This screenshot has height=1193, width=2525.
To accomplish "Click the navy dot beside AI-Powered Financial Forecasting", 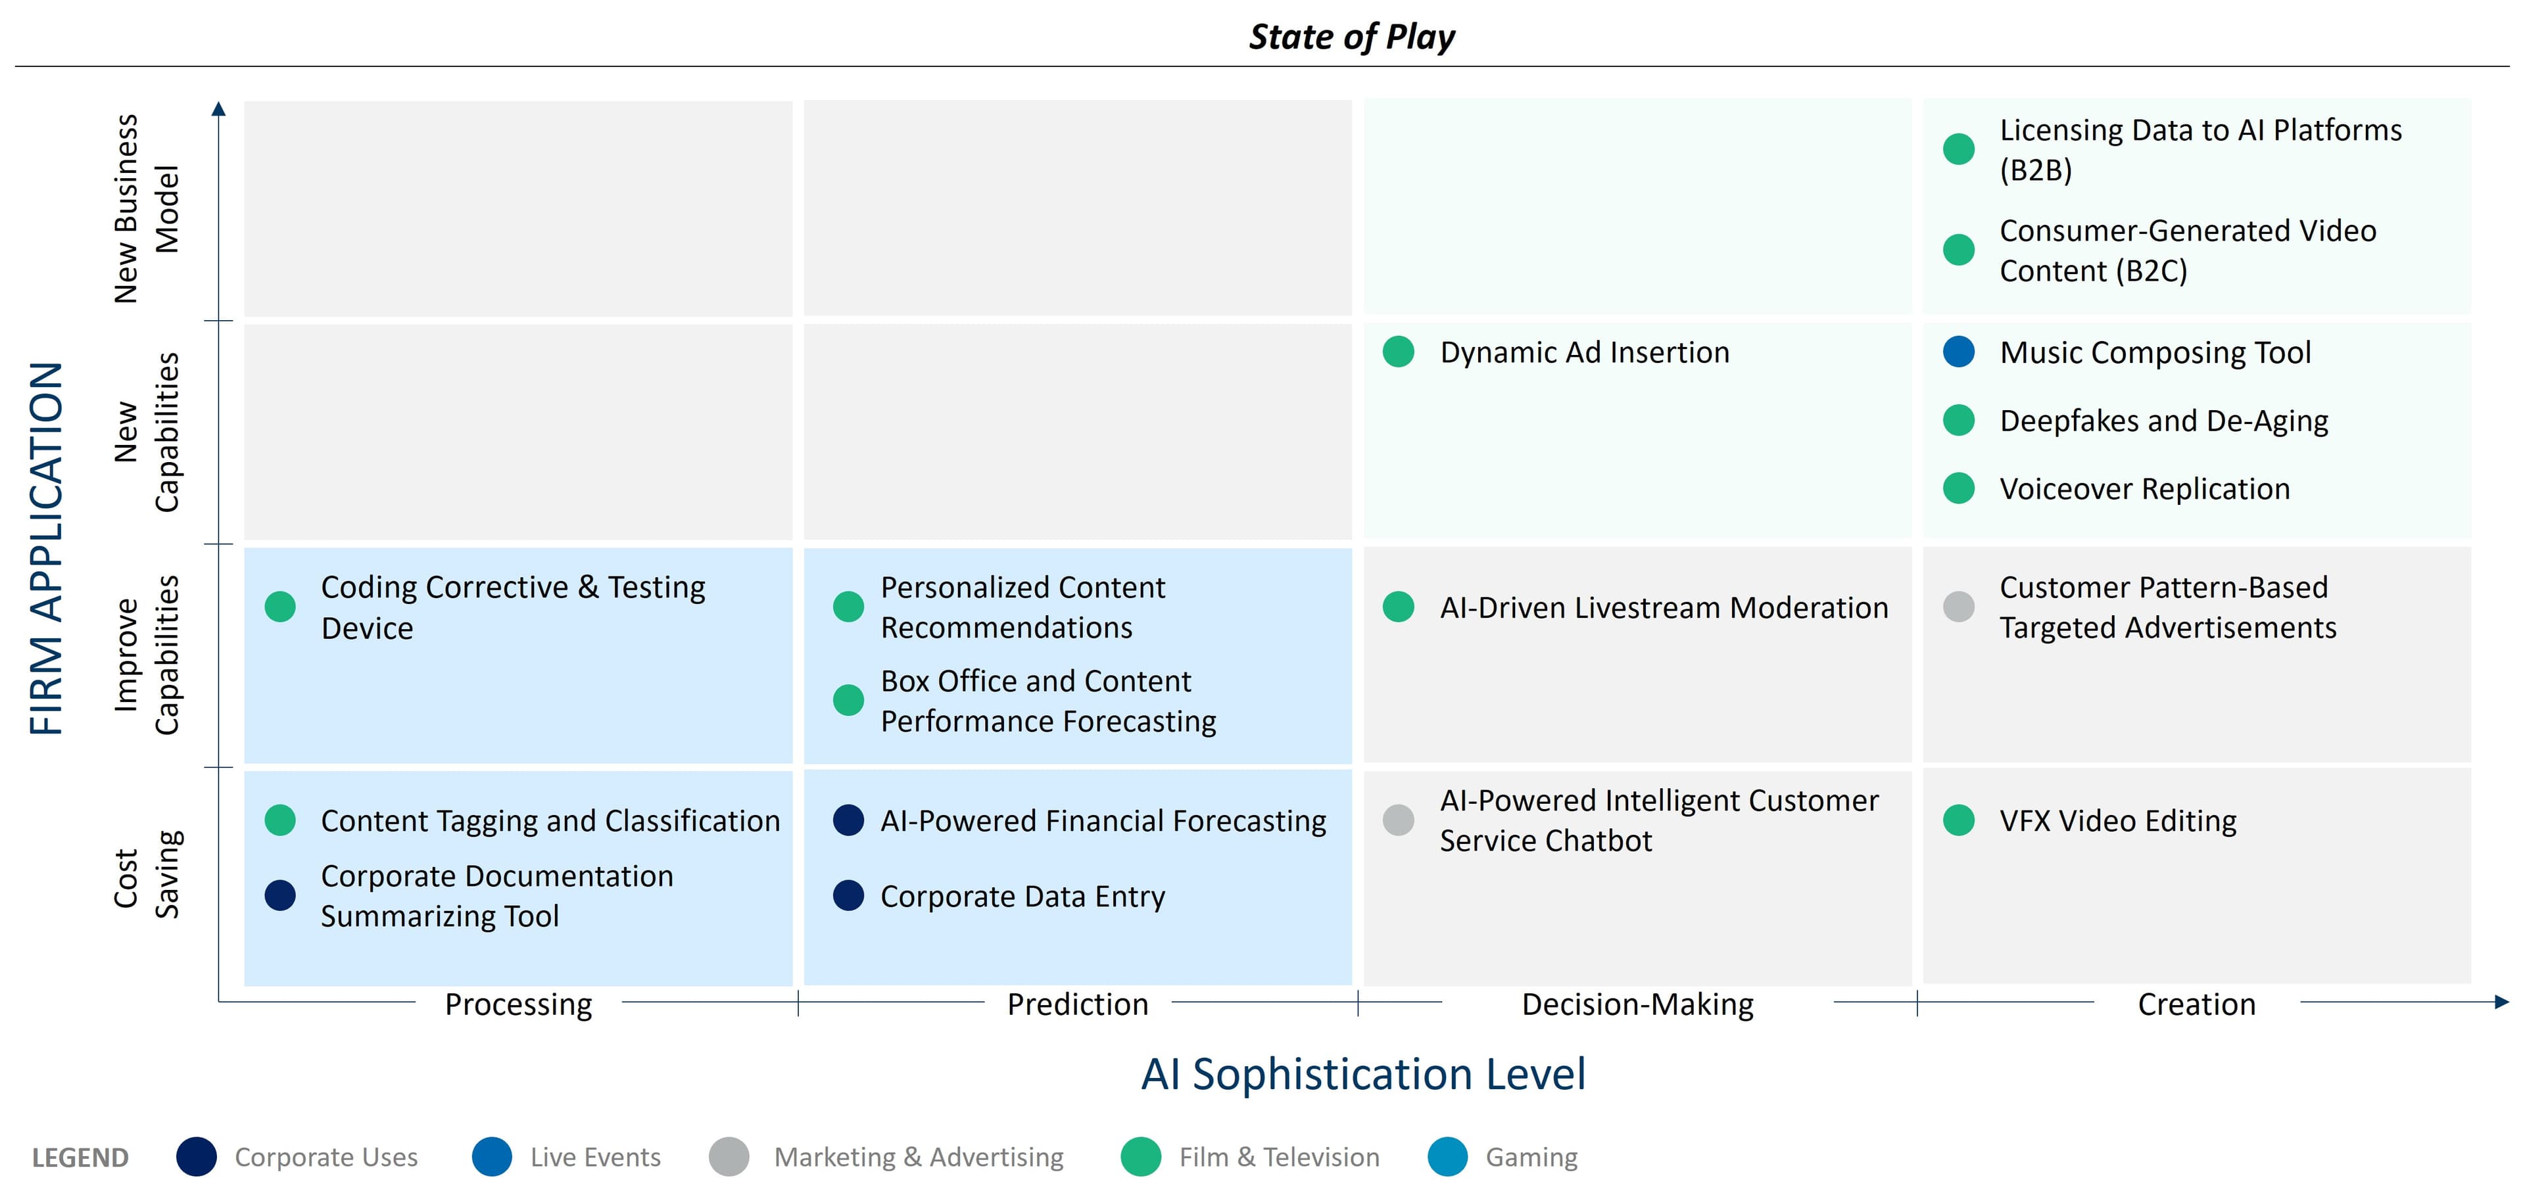I will 848,820.
